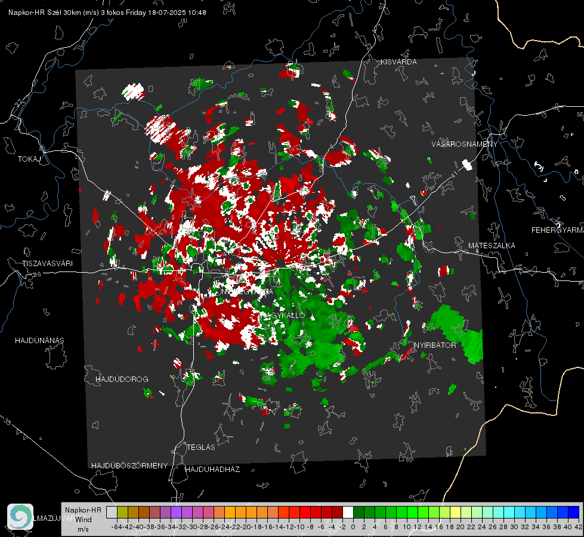Select the TOKAJ town label

29,159
